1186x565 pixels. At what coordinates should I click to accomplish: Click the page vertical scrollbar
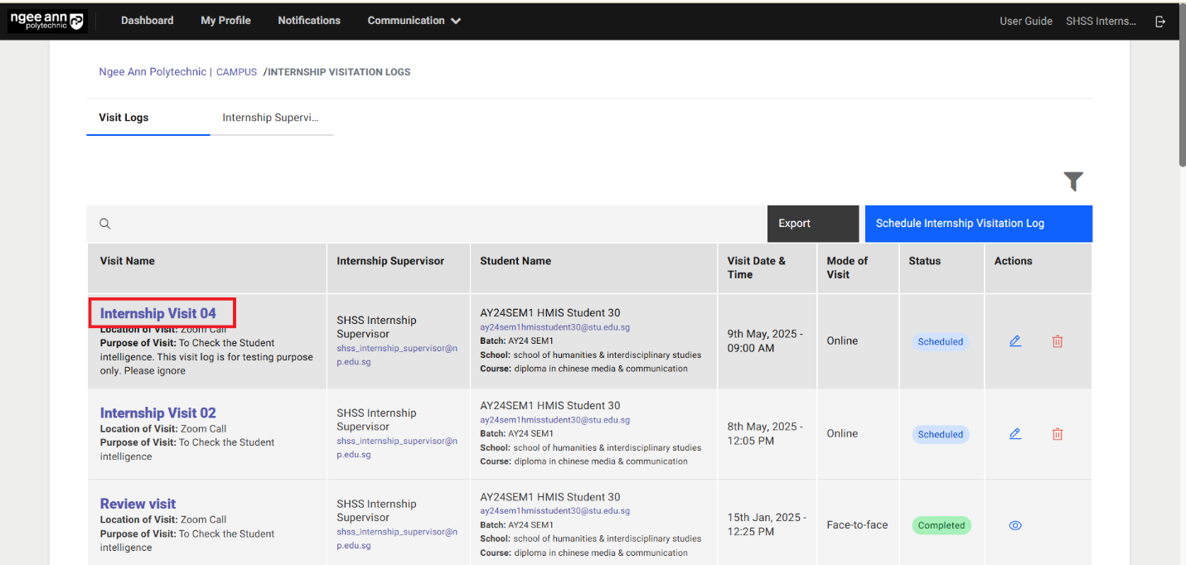coord(1180,249)
